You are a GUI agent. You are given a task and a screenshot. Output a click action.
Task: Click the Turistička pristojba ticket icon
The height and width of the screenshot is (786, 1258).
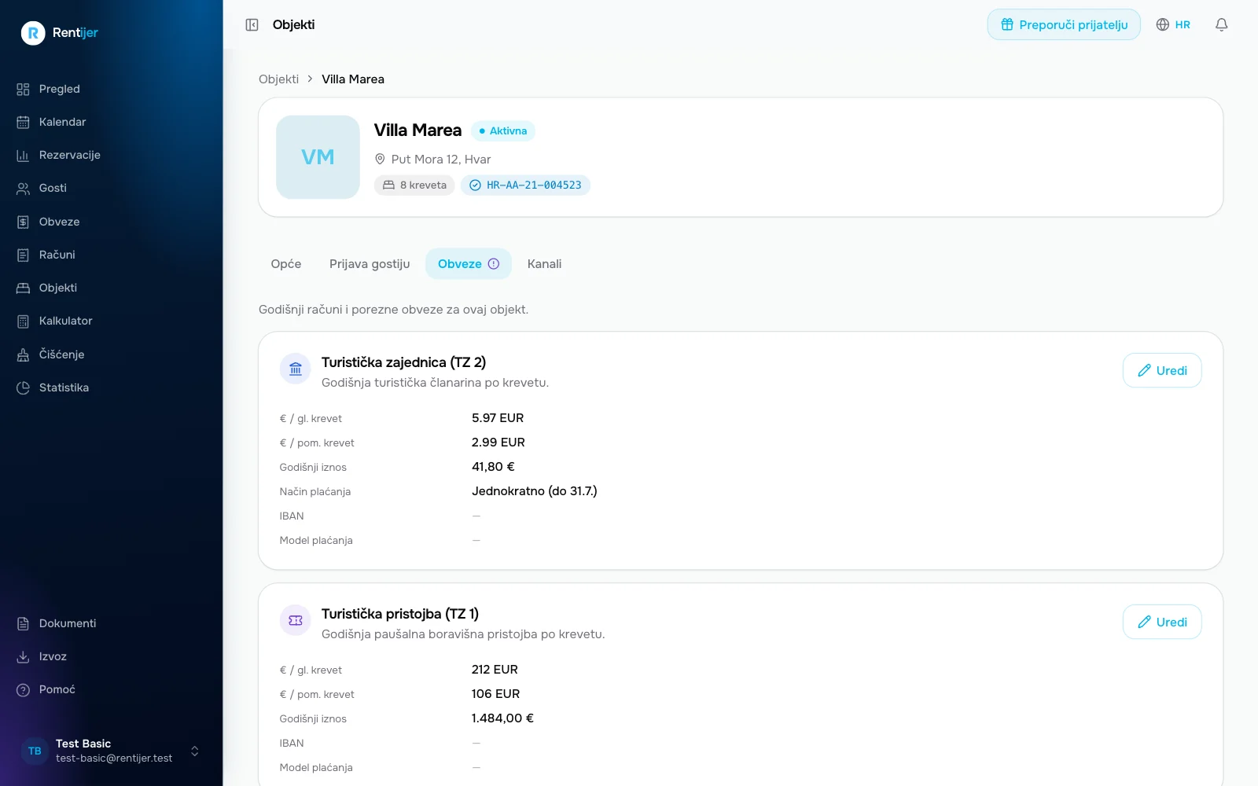296,620
